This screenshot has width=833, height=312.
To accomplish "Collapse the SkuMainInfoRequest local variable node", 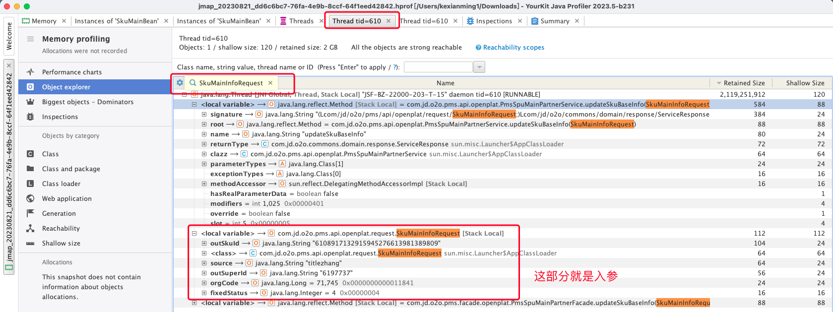I will click(x=194, y=233).
